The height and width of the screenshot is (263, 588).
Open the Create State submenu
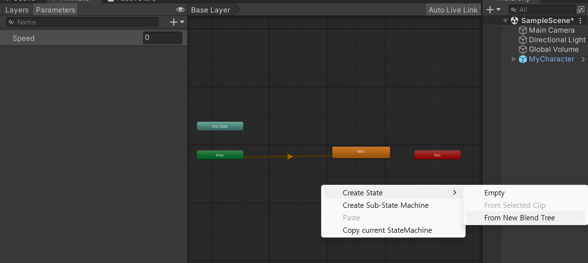393,193
